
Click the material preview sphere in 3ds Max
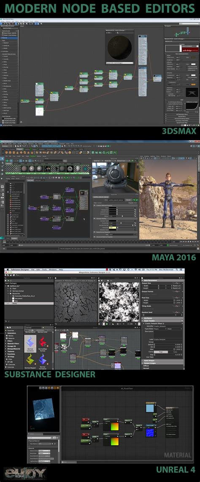[x=119, y=48]
